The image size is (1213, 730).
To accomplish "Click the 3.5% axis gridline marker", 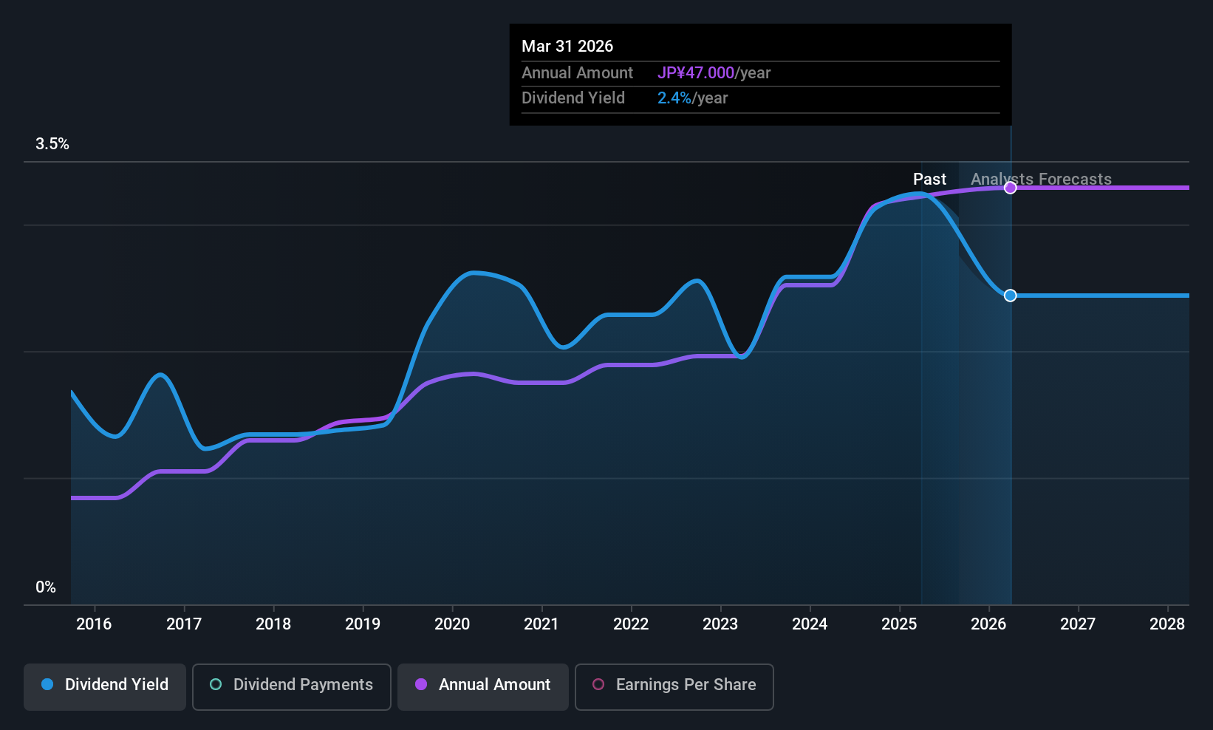I will (x=52, y=144).
